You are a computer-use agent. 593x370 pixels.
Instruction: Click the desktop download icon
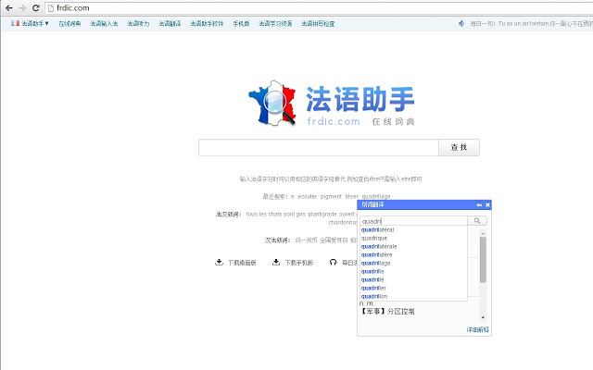(219, 262)
